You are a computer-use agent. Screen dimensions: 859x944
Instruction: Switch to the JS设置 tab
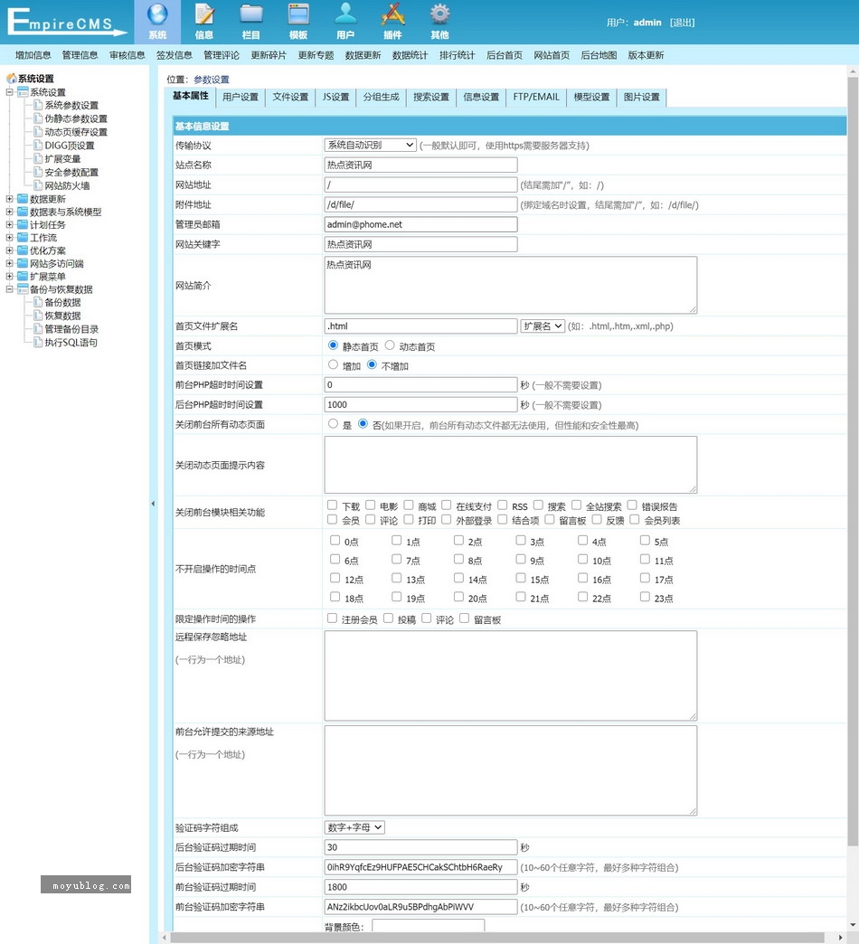335,97
